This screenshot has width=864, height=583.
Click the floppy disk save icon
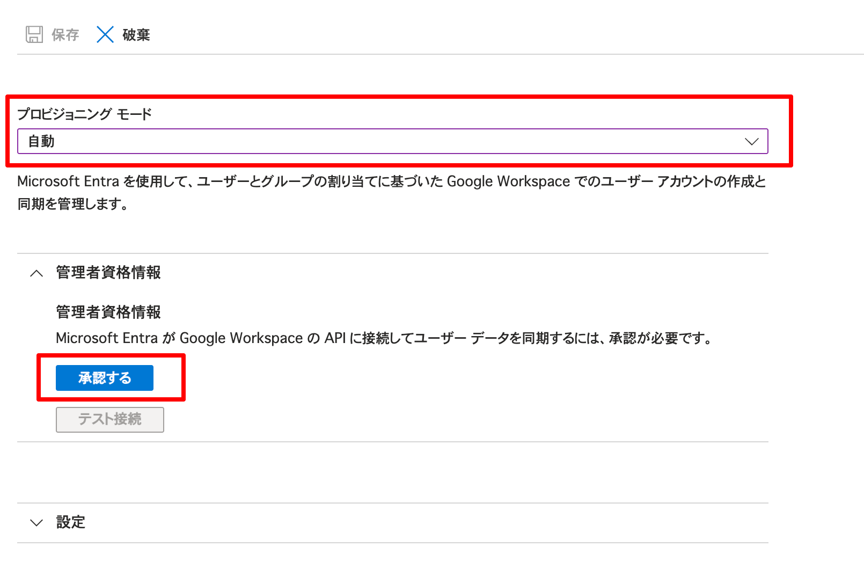[x=34, y=34]
